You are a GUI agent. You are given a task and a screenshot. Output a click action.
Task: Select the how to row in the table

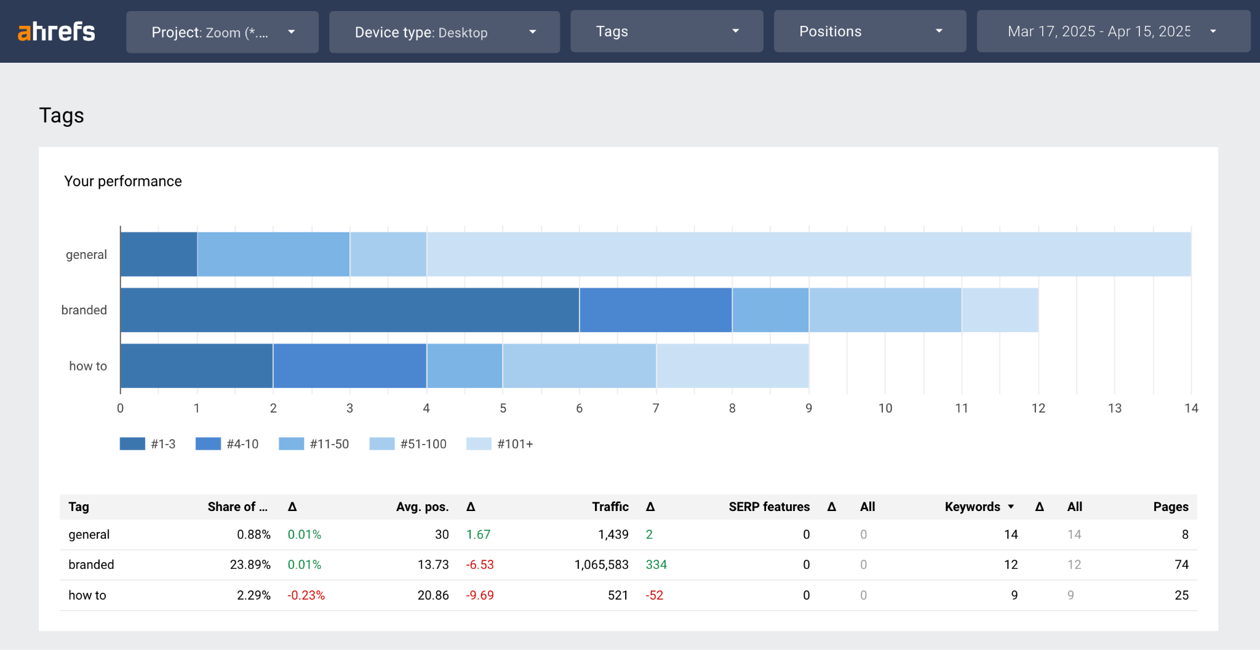click(87, 595)
